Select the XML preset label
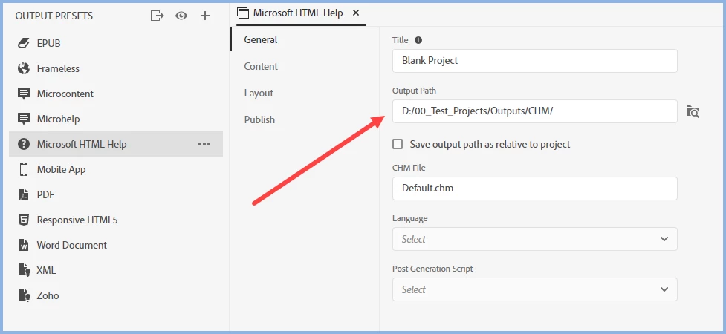The height and width of the screenshot is (334, 726). [46, 270]
